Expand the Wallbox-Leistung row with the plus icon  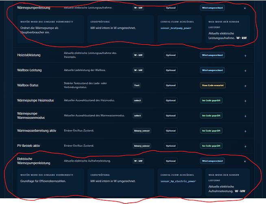(245, 71)
